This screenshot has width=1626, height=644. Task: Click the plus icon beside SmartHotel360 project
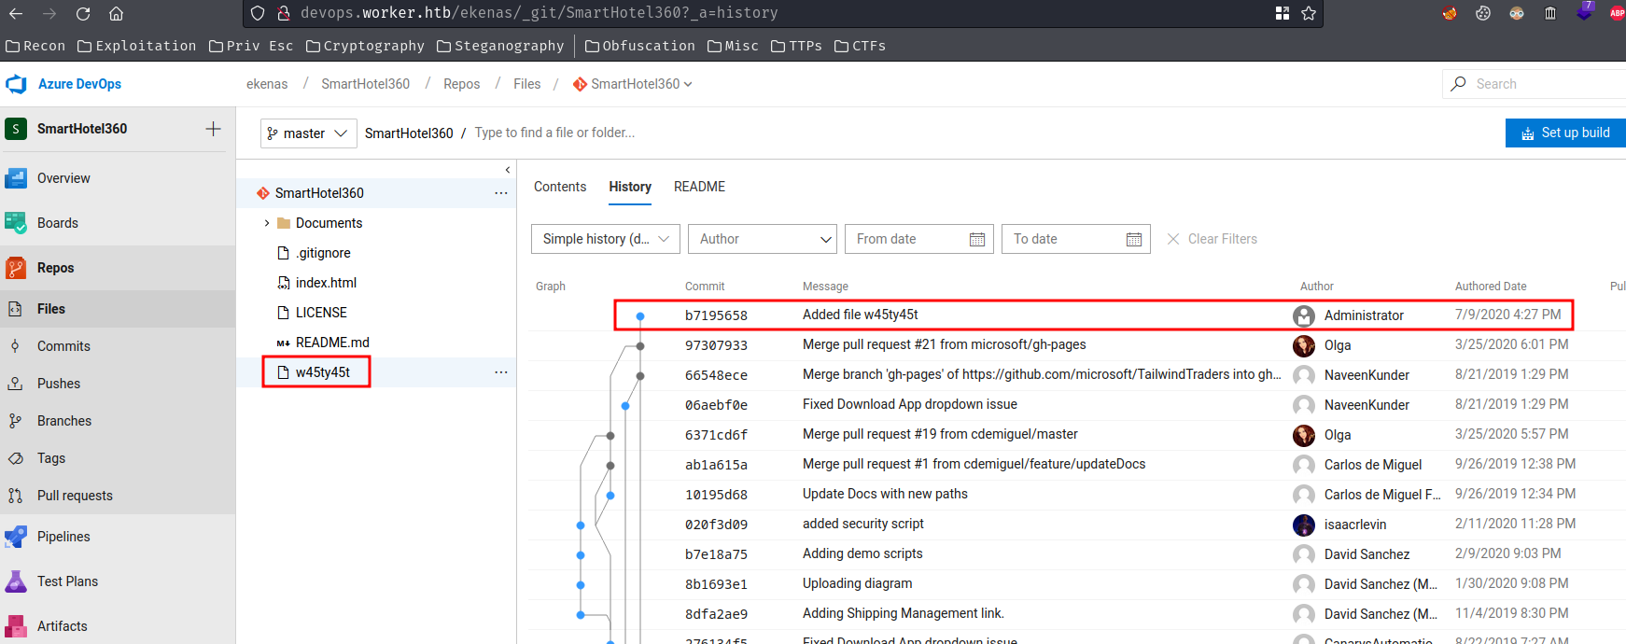214,129
